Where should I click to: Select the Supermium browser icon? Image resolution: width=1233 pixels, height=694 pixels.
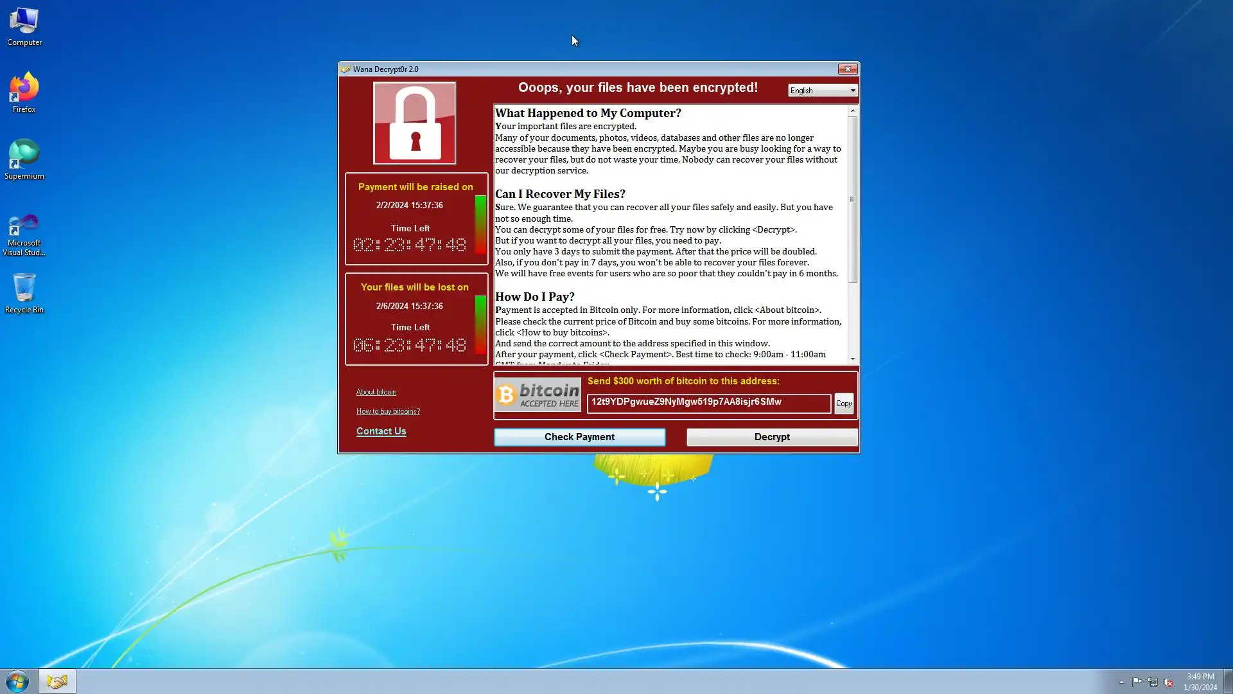24,159
